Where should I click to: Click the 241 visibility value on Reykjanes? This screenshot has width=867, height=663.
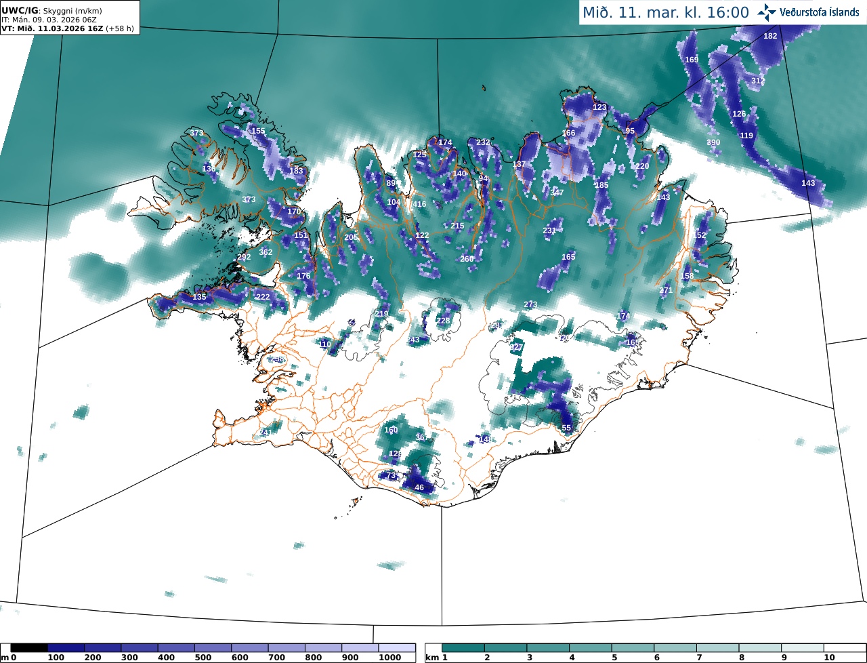(266, 433)
